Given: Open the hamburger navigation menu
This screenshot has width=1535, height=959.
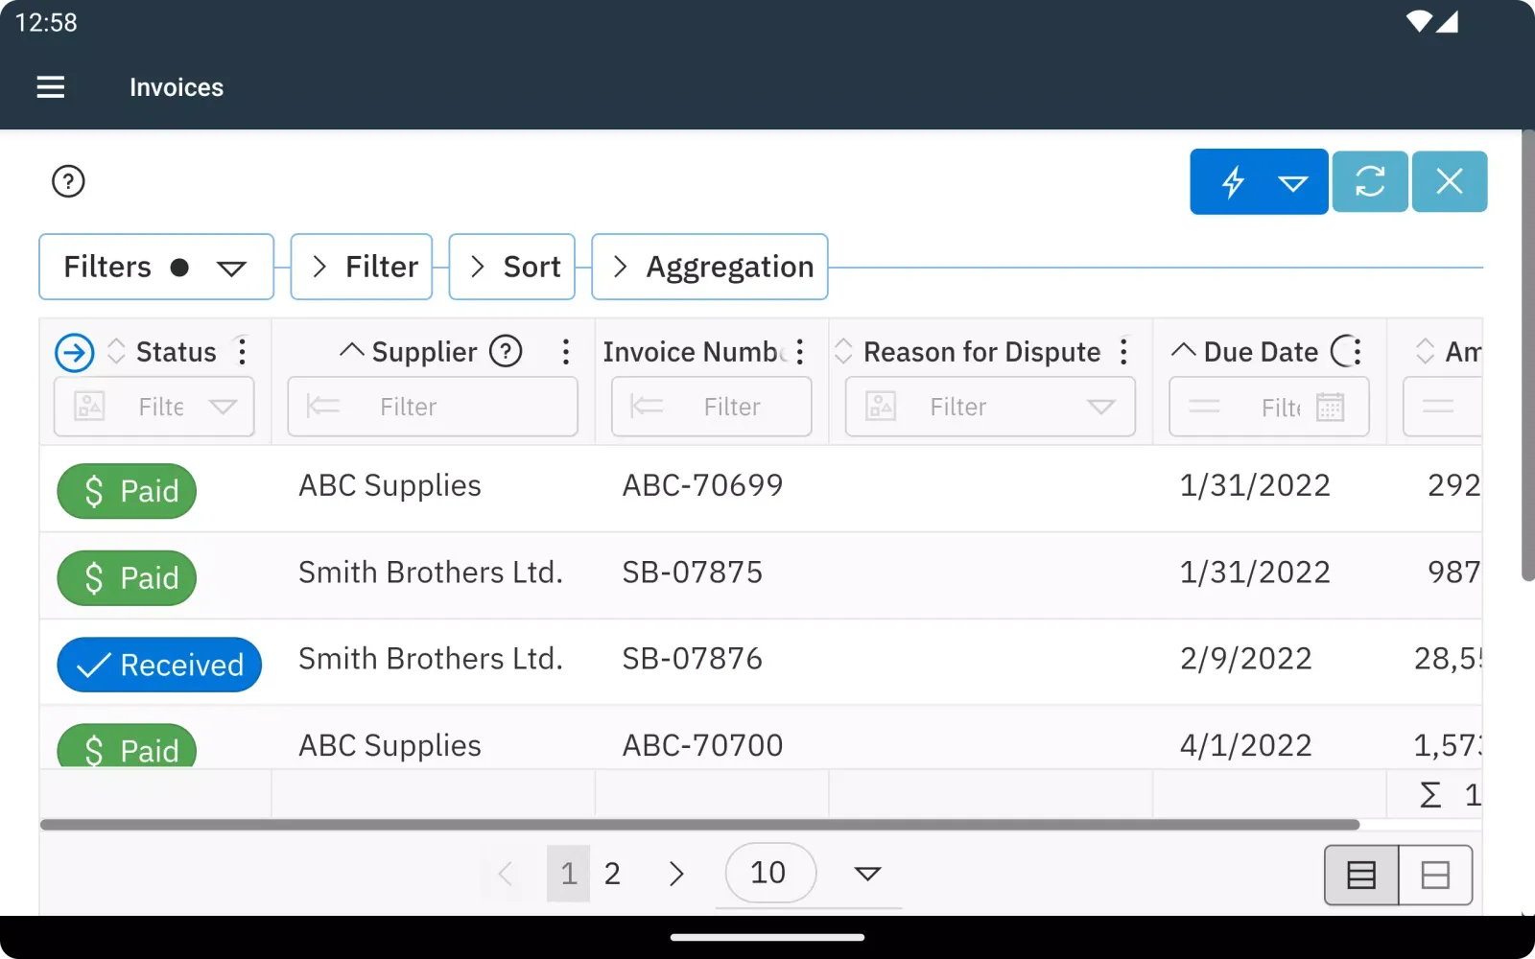Looking at the screenshot, I should click(51, 87).
